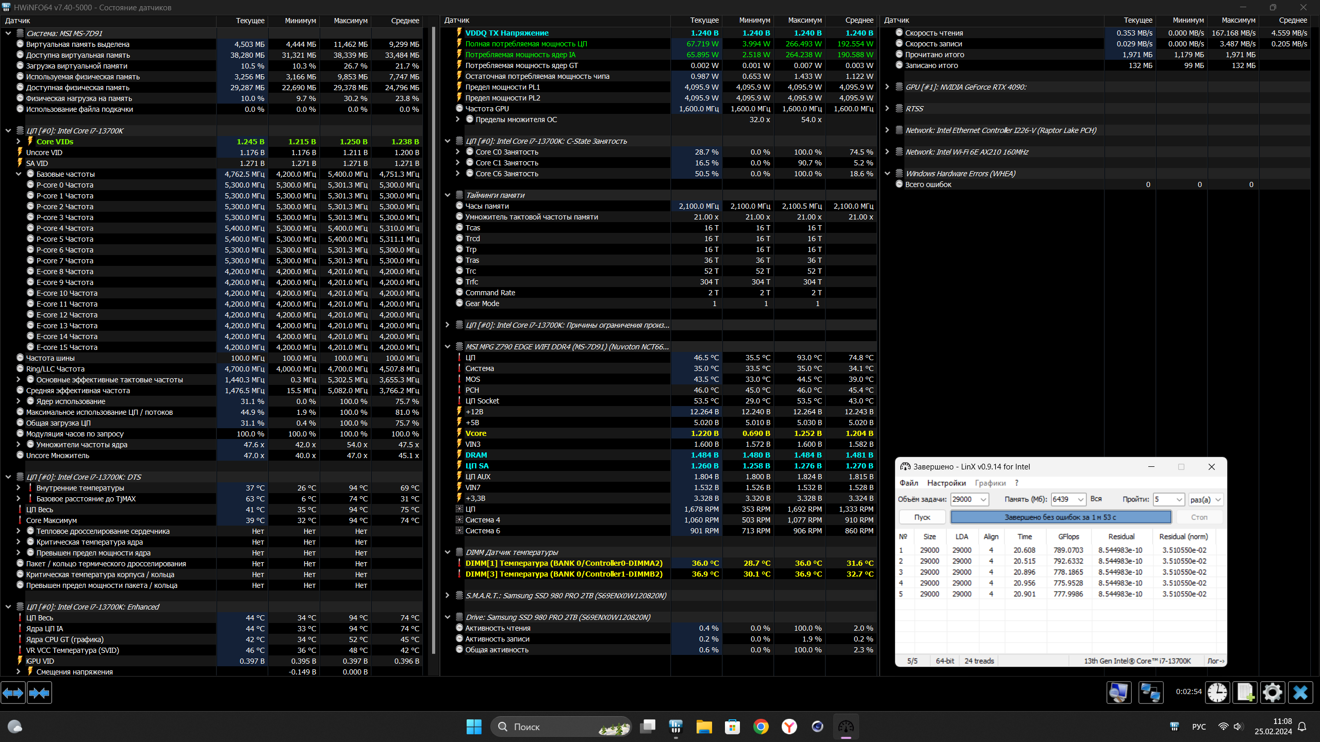Open the remote network monitoring icon
Image resolution: width=1320 pixels, height=742 pixels.
[x=1150, y=692]
